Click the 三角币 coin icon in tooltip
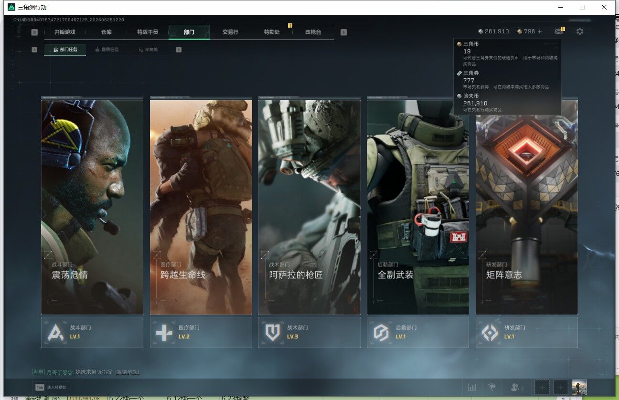Viewport: 619px width, 400px height. tap(459, 44)
